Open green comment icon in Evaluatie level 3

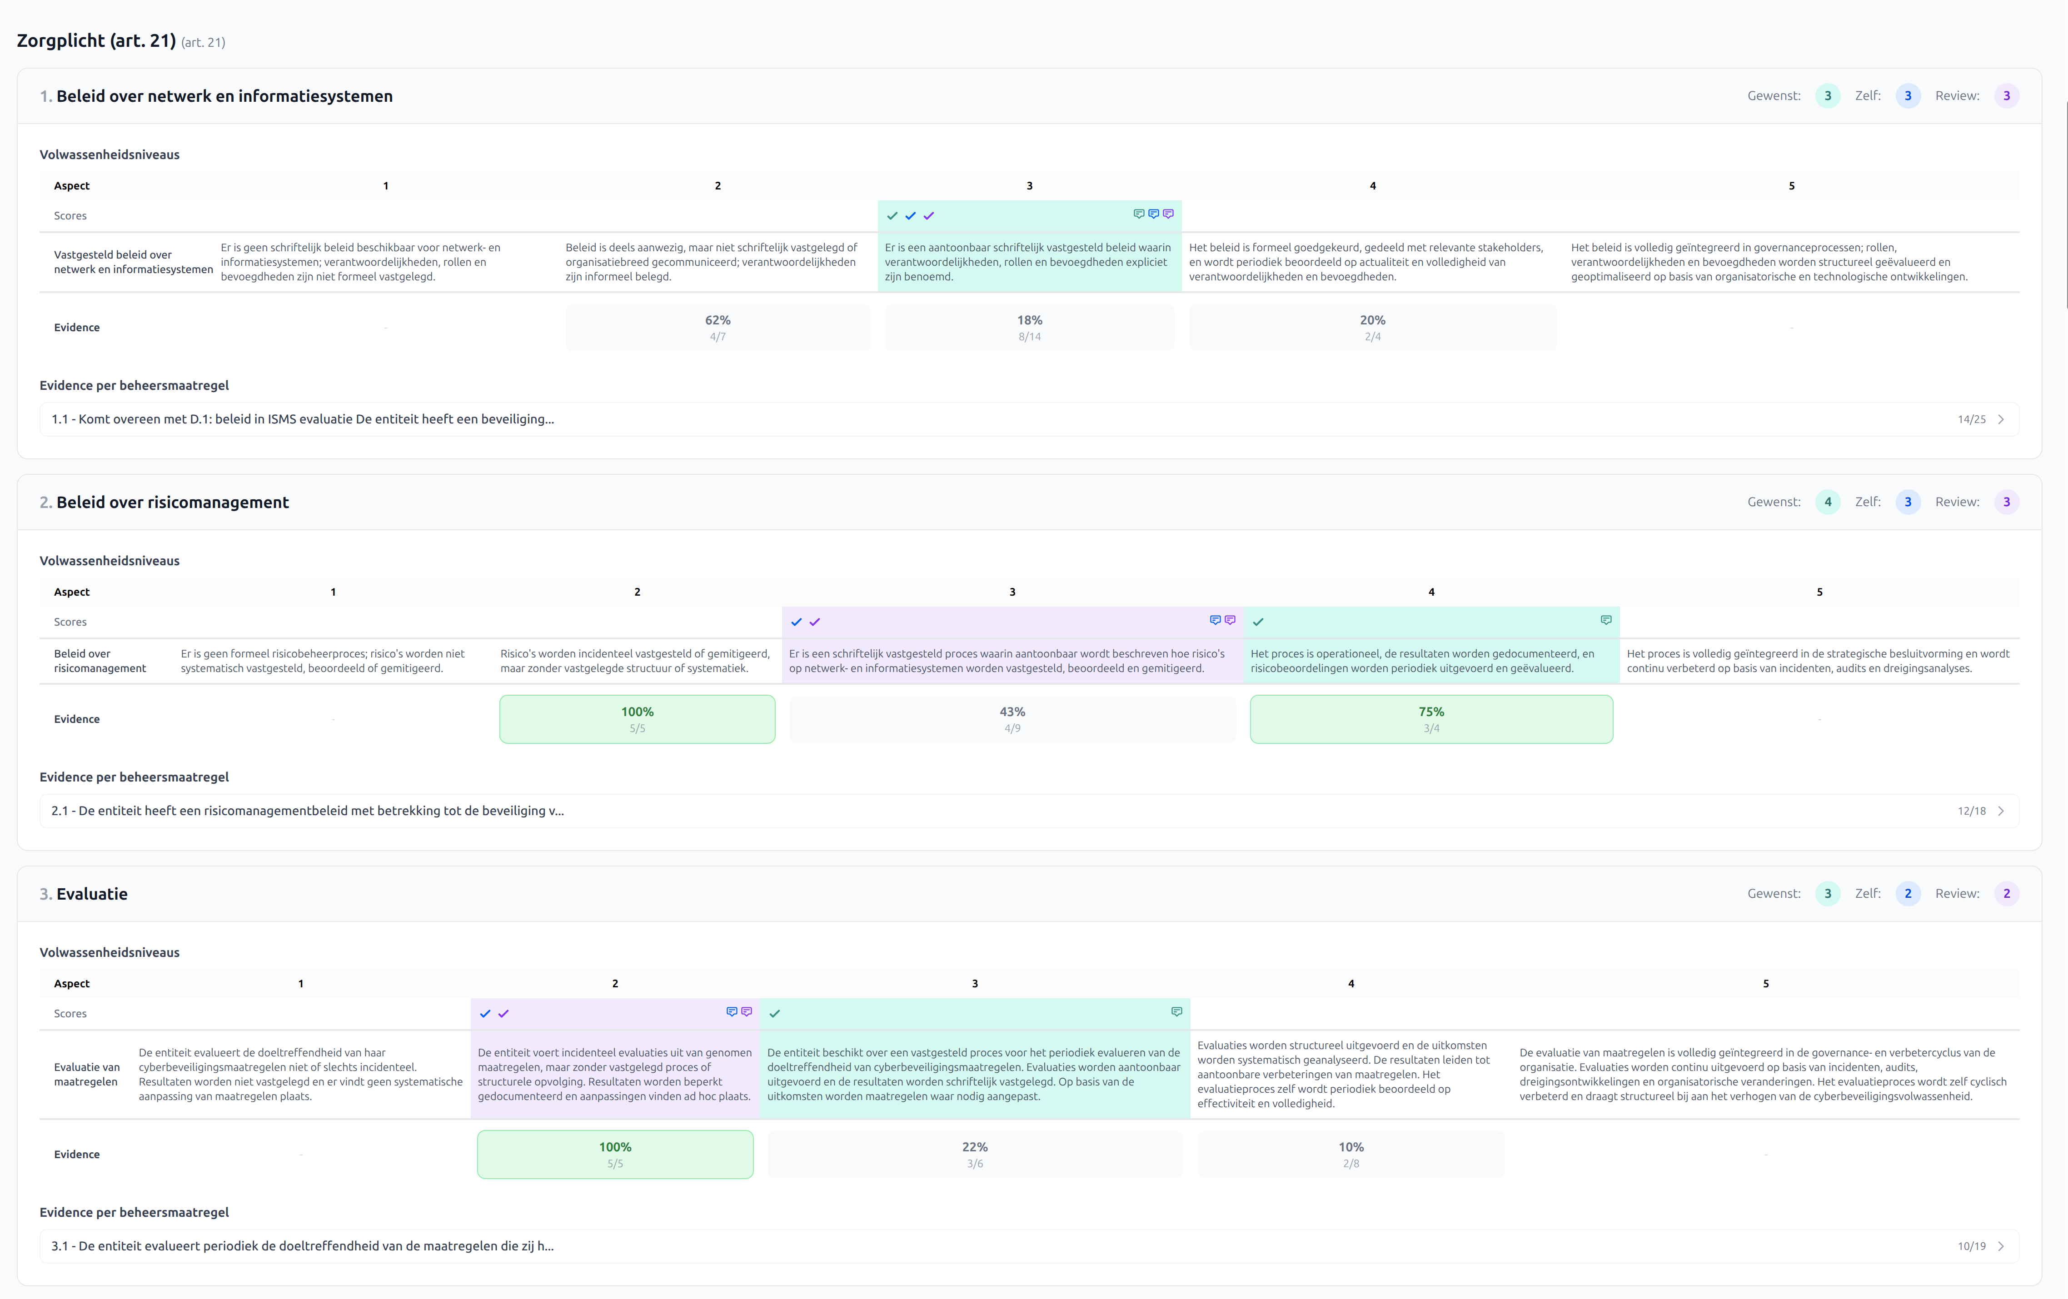[1176, 1011]
